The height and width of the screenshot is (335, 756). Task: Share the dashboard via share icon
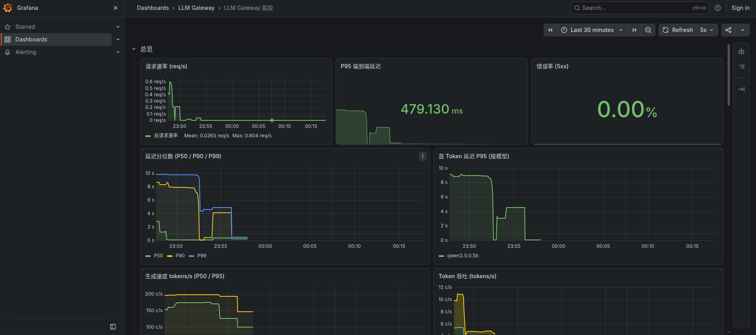(728, 30)
